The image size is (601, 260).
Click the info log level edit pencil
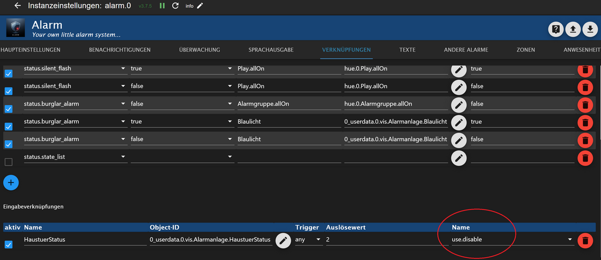pyautogui.click(x=200, y=6)
